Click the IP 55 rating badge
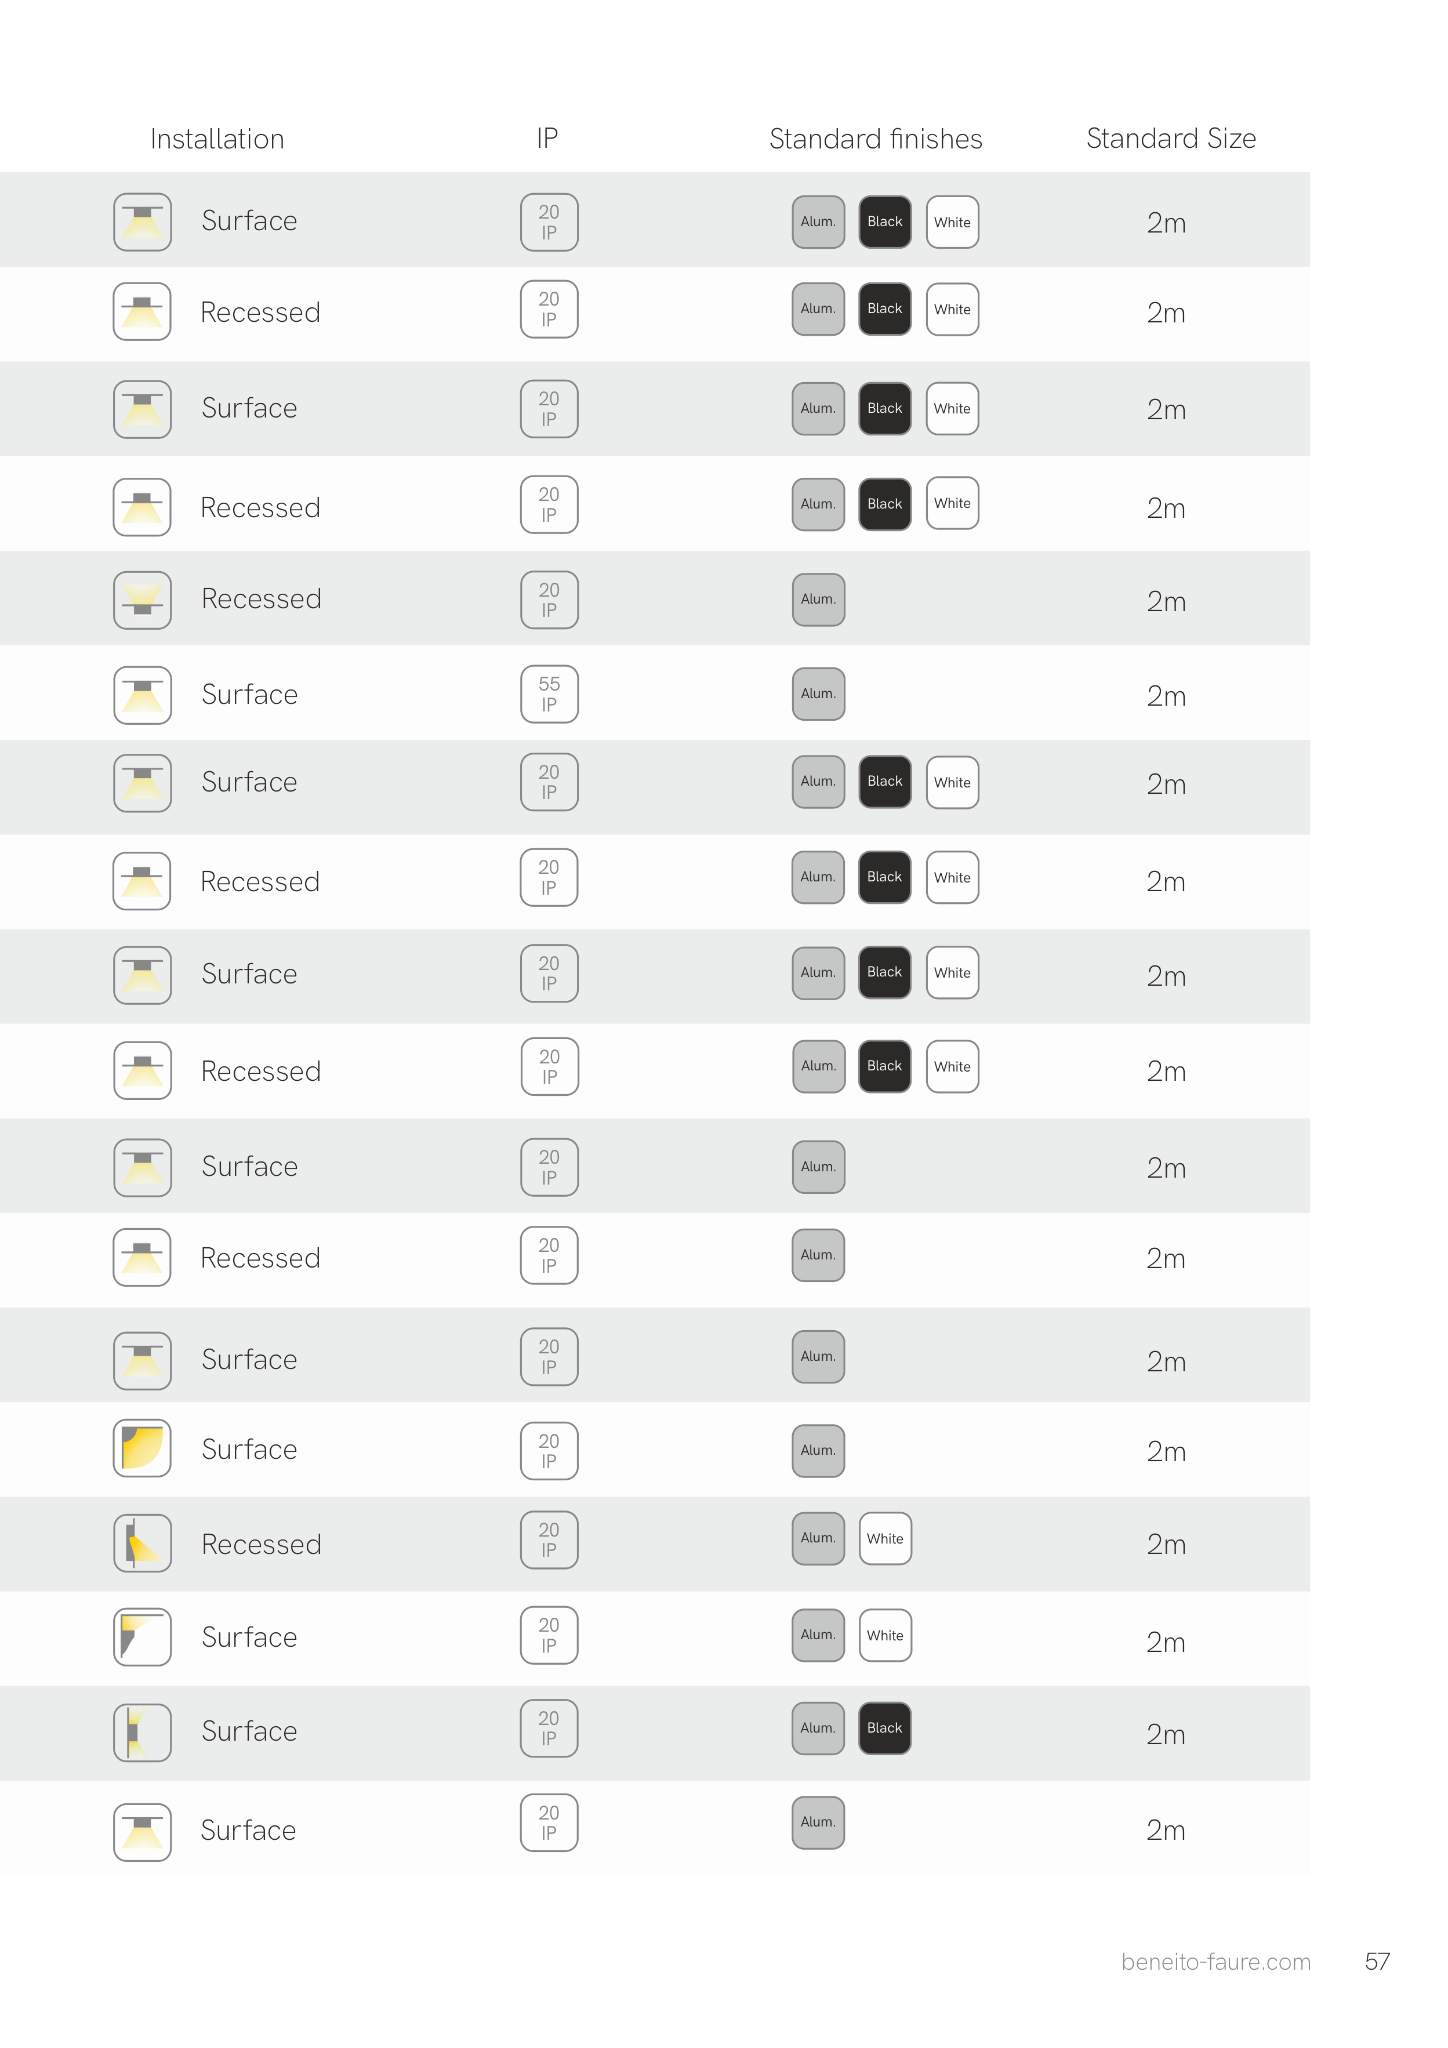This screenshot has width=1448, height=2048. click(x=549, y=694)
